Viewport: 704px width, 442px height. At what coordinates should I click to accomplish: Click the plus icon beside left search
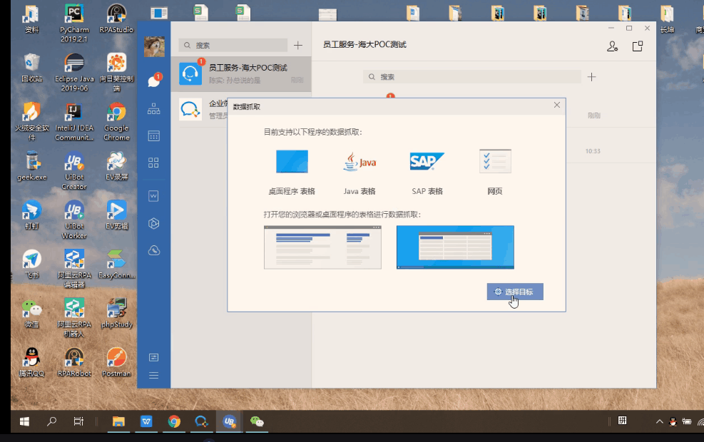pyautogui.click(x=298, y=46)
